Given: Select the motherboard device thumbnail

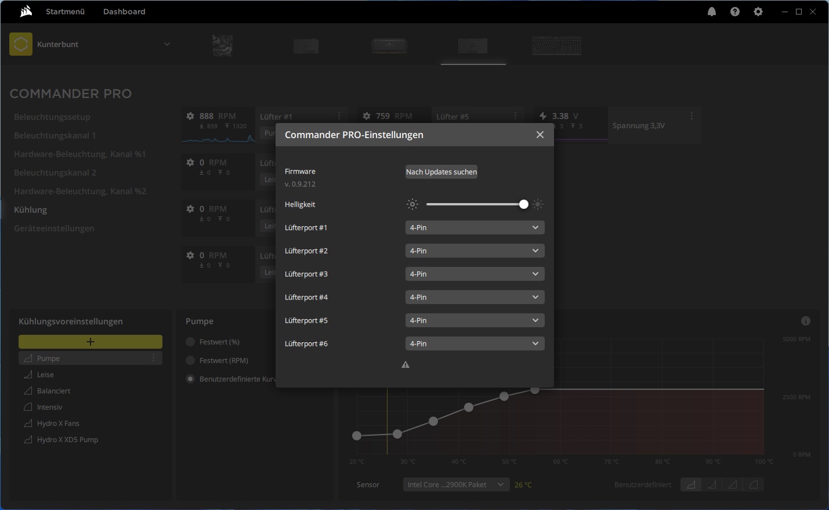Looking at the screenshot, I should pos(223,45).
